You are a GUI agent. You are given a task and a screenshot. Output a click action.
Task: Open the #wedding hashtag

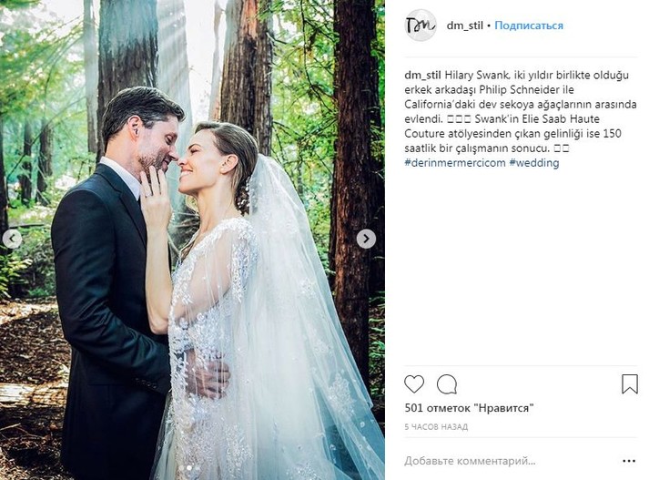(534, 163)
